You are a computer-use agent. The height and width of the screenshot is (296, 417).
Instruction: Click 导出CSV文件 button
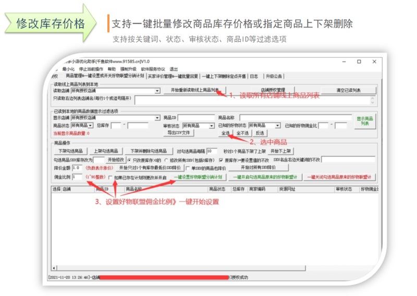point(179,133)
